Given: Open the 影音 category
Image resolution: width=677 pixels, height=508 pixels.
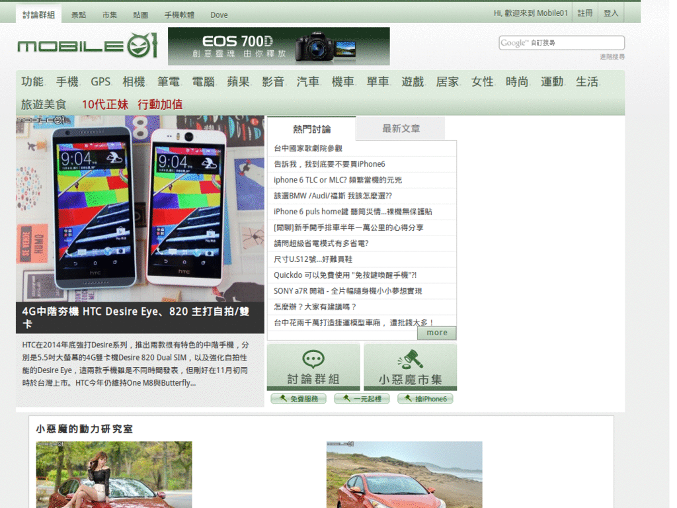Looking at the screenshot, I should pos(273,81).
